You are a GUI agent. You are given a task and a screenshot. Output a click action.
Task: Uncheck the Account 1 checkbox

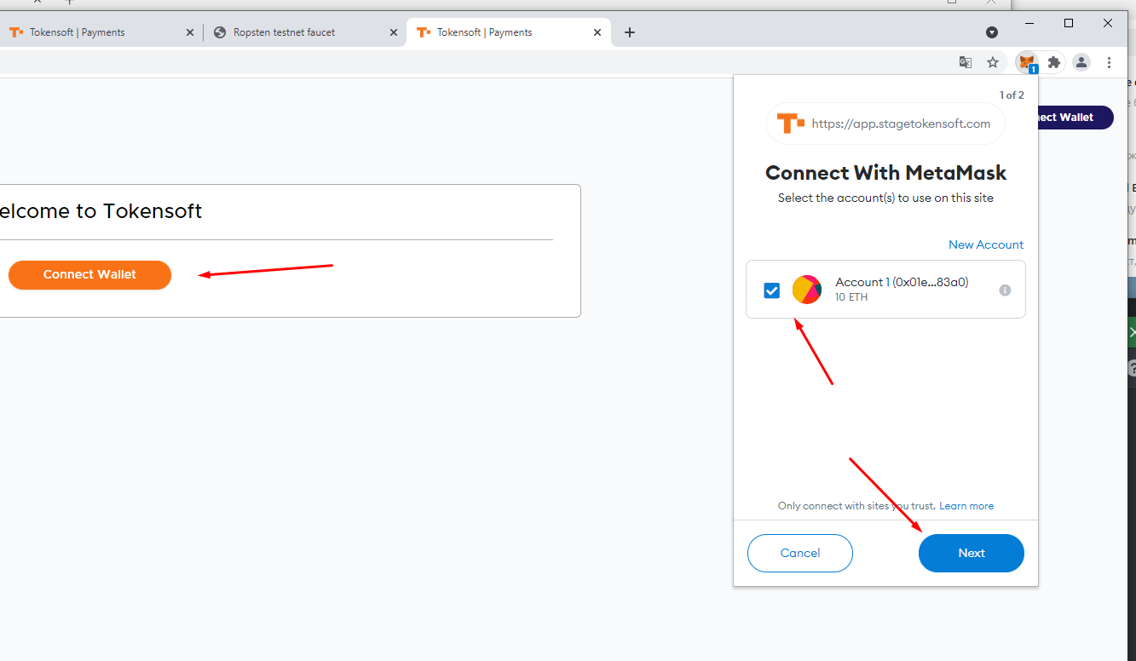(x=772, y=290)
